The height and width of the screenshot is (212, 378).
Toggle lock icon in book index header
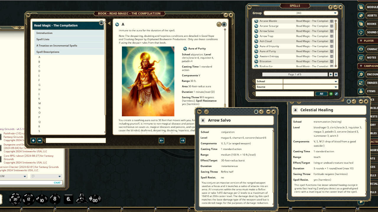click(x=101, y=23)
